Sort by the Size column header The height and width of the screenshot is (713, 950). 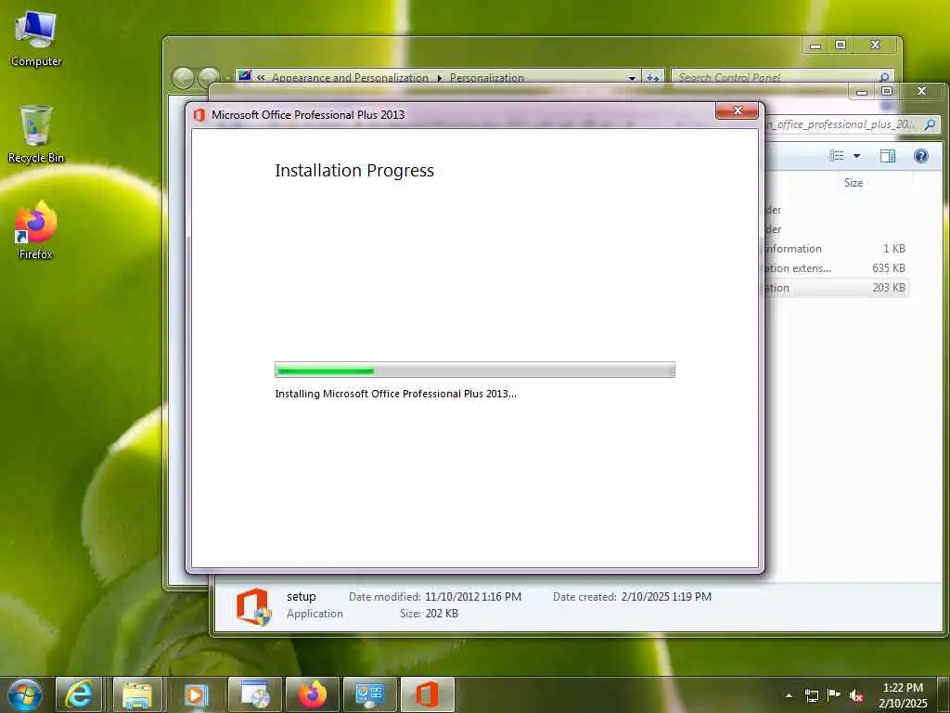coord(854,183)
